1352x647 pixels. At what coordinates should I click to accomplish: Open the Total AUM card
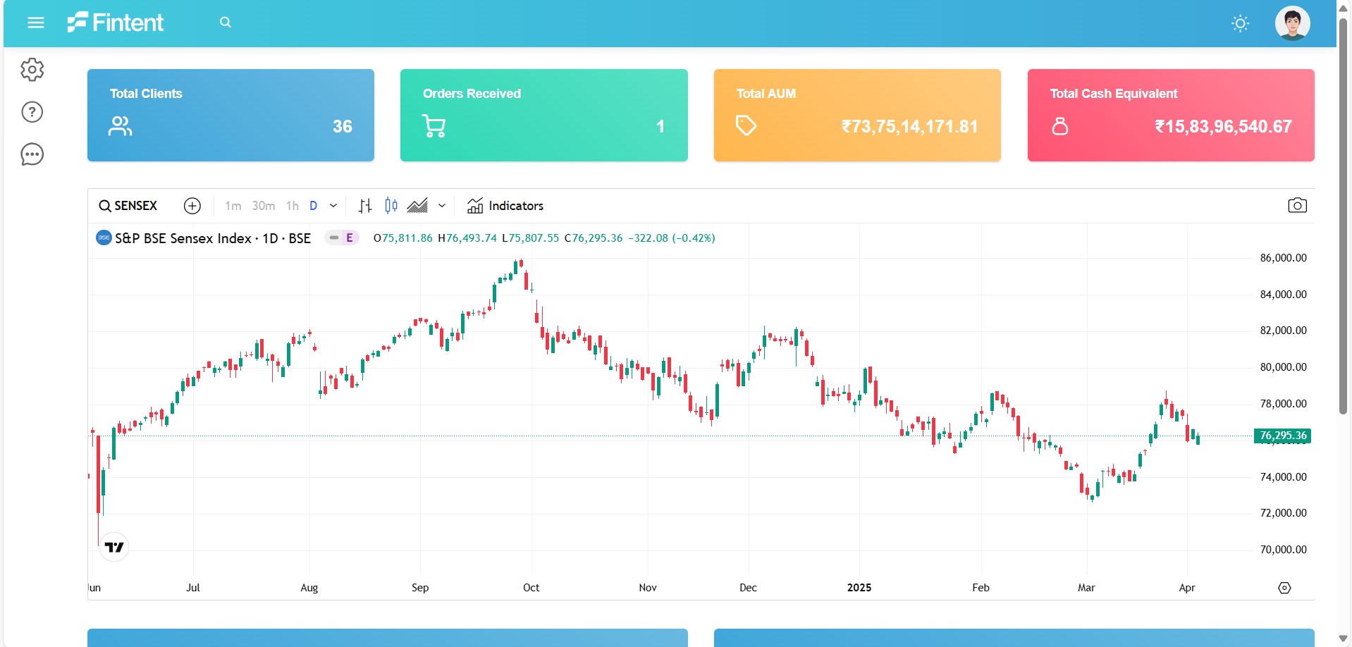857,115
